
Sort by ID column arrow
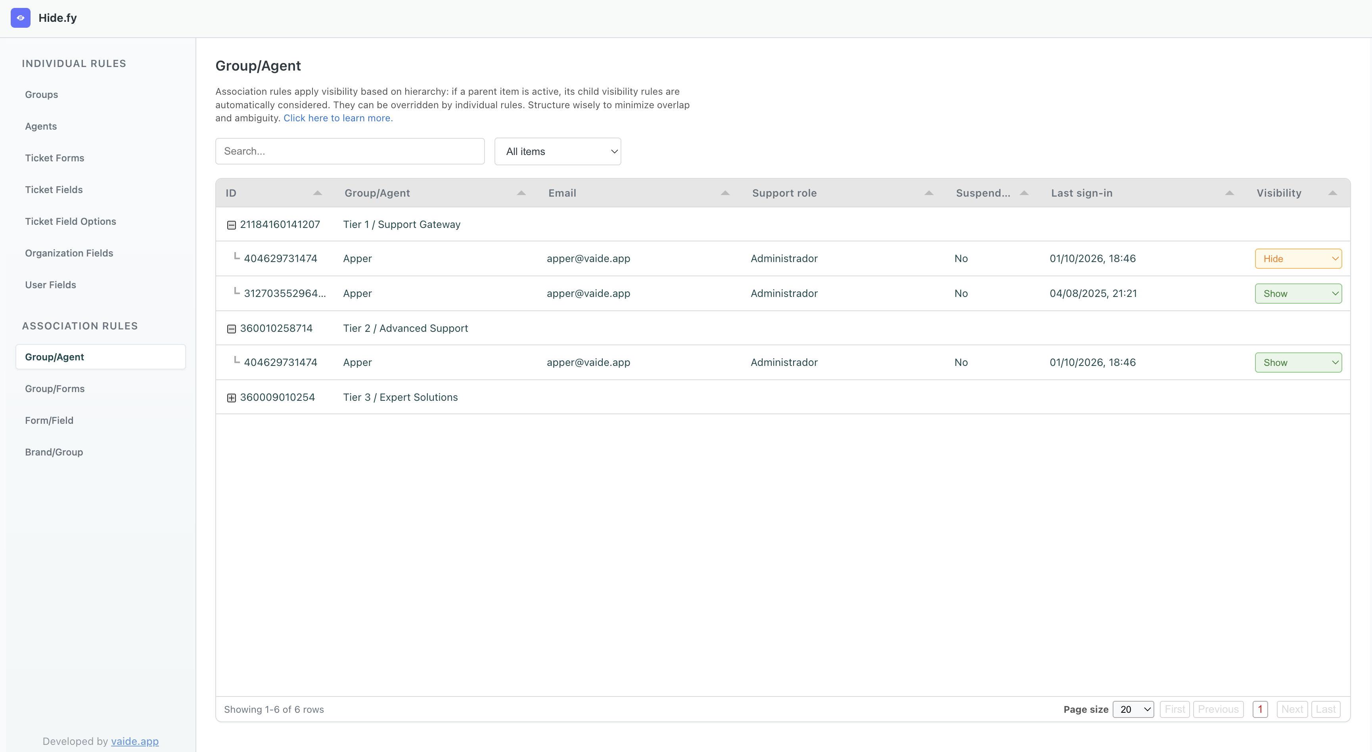318,193
